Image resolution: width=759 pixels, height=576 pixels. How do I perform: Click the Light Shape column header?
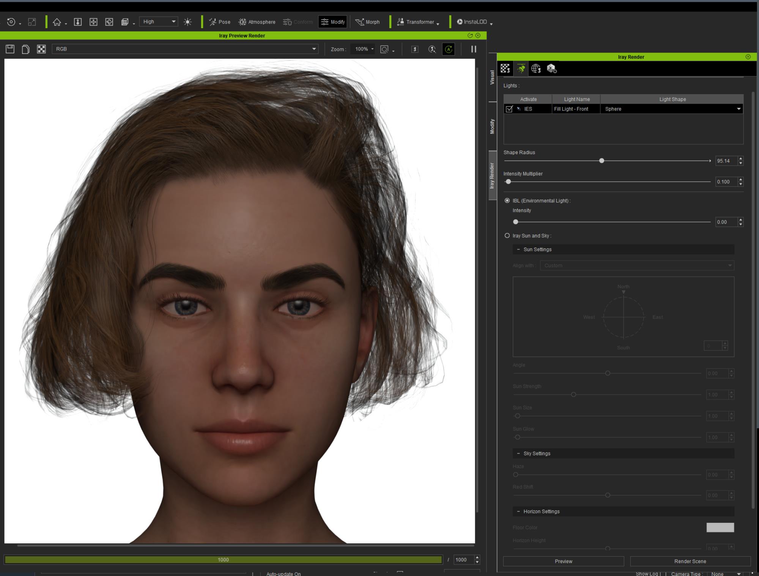672,99
